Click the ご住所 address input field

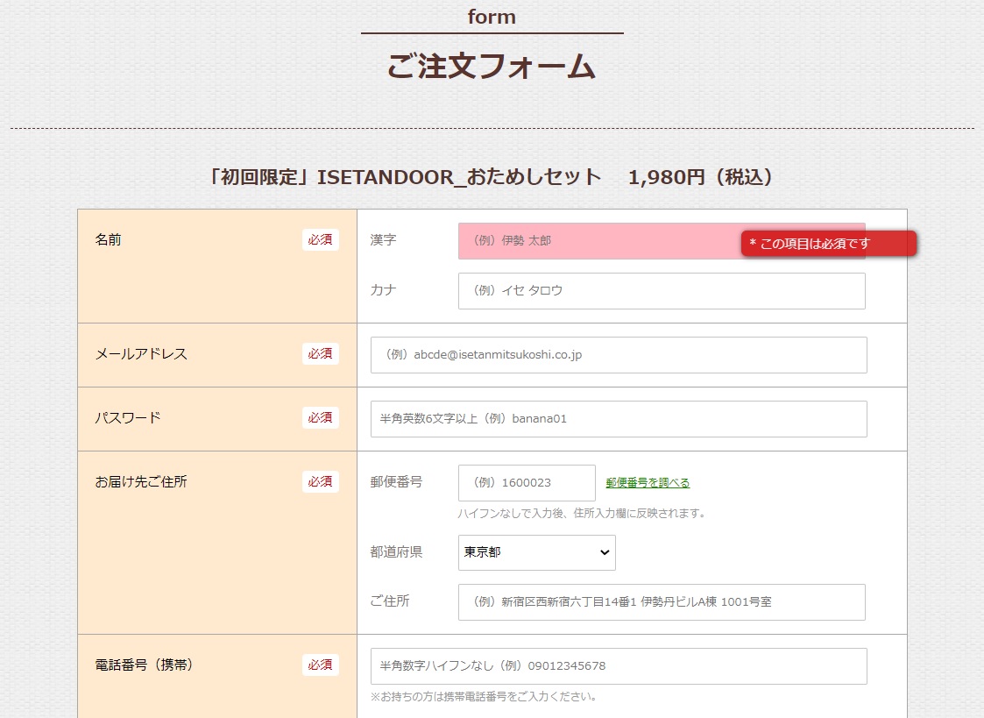[x=662, y=602]
